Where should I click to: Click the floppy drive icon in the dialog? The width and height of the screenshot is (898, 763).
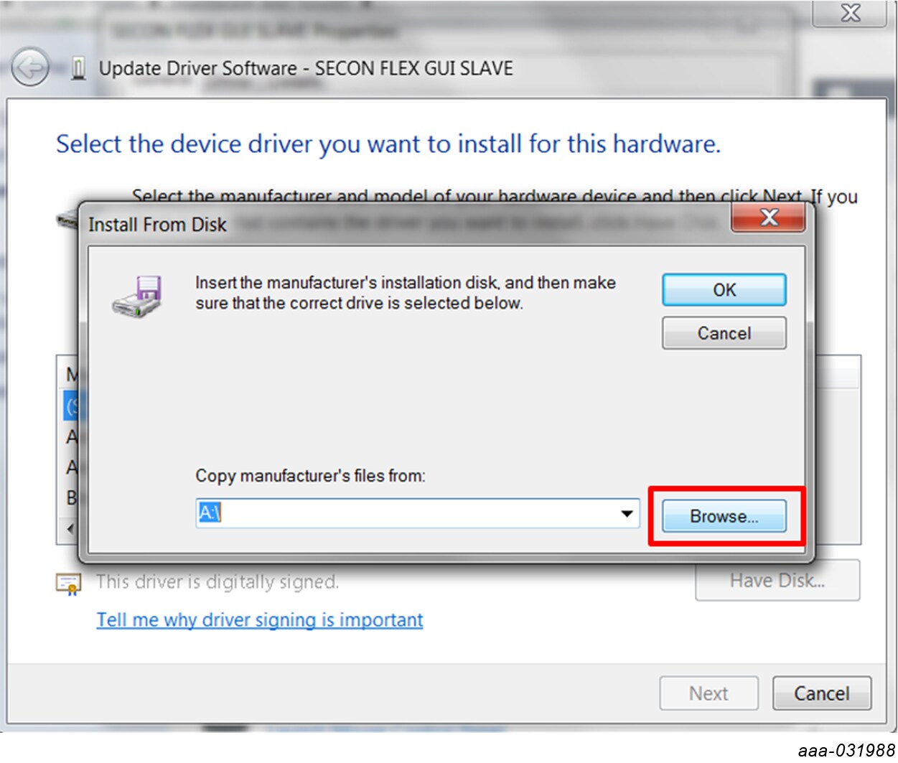pos(138,296)
